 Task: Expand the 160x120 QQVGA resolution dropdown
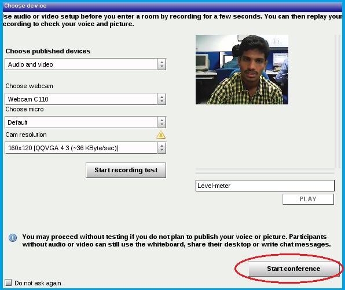[x=85, y=148]
